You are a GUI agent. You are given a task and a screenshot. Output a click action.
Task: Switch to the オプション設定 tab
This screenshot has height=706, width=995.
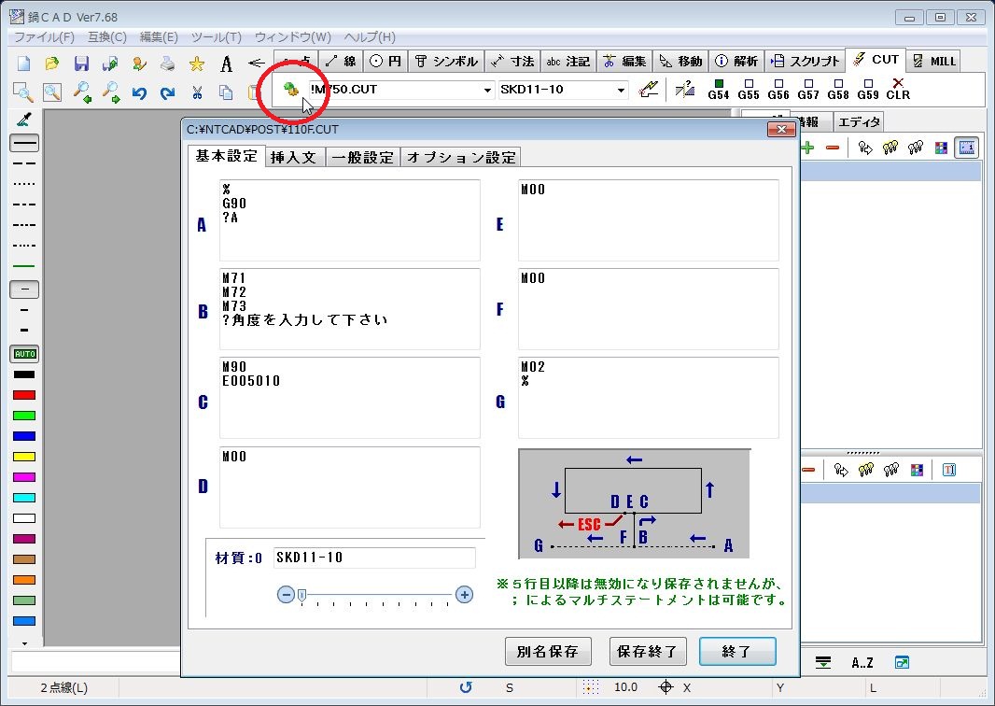pyautogui.click(x=461, y=157)
